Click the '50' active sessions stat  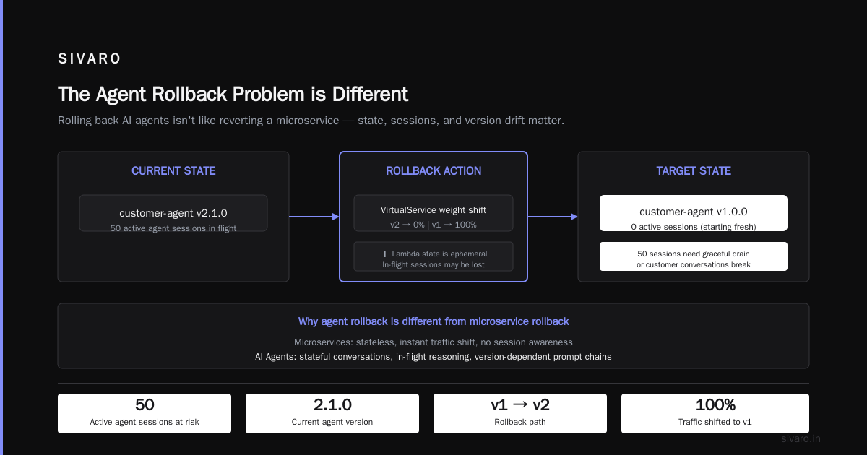click(144, 405)
